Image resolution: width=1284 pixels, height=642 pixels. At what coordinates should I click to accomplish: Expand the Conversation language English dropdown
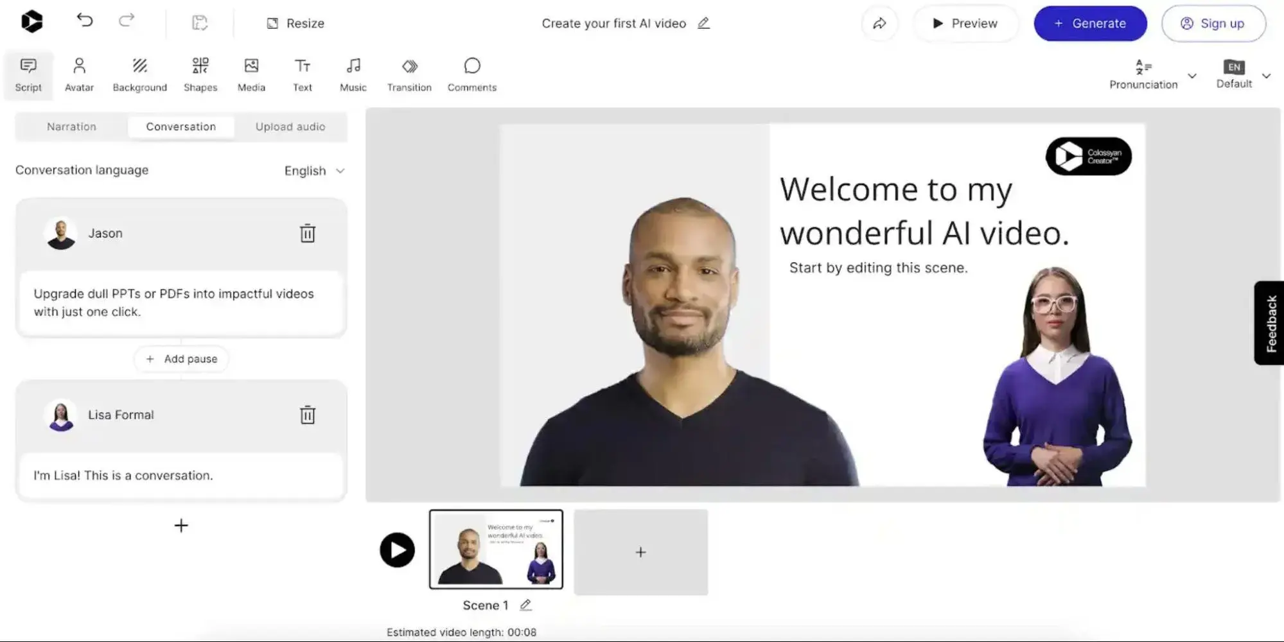[314, 171]
